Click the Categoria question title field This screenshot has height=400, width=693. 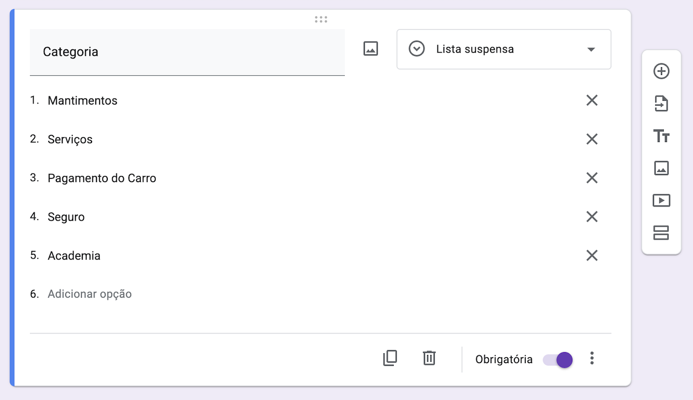coord(187,52)
